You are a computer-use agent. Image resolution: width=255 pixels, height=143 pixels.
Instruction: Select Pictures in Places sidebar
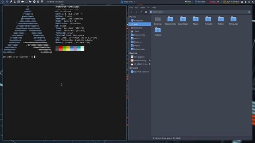(140, 42)
